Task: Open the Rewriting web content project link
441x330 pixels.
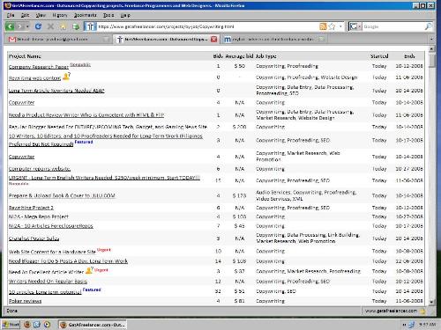Action: (34, 78)
